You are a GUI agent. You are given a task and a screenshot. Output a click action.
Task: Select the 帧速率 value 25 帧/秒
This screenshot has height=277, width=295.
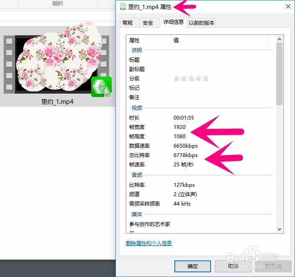[x=183, y=165]
